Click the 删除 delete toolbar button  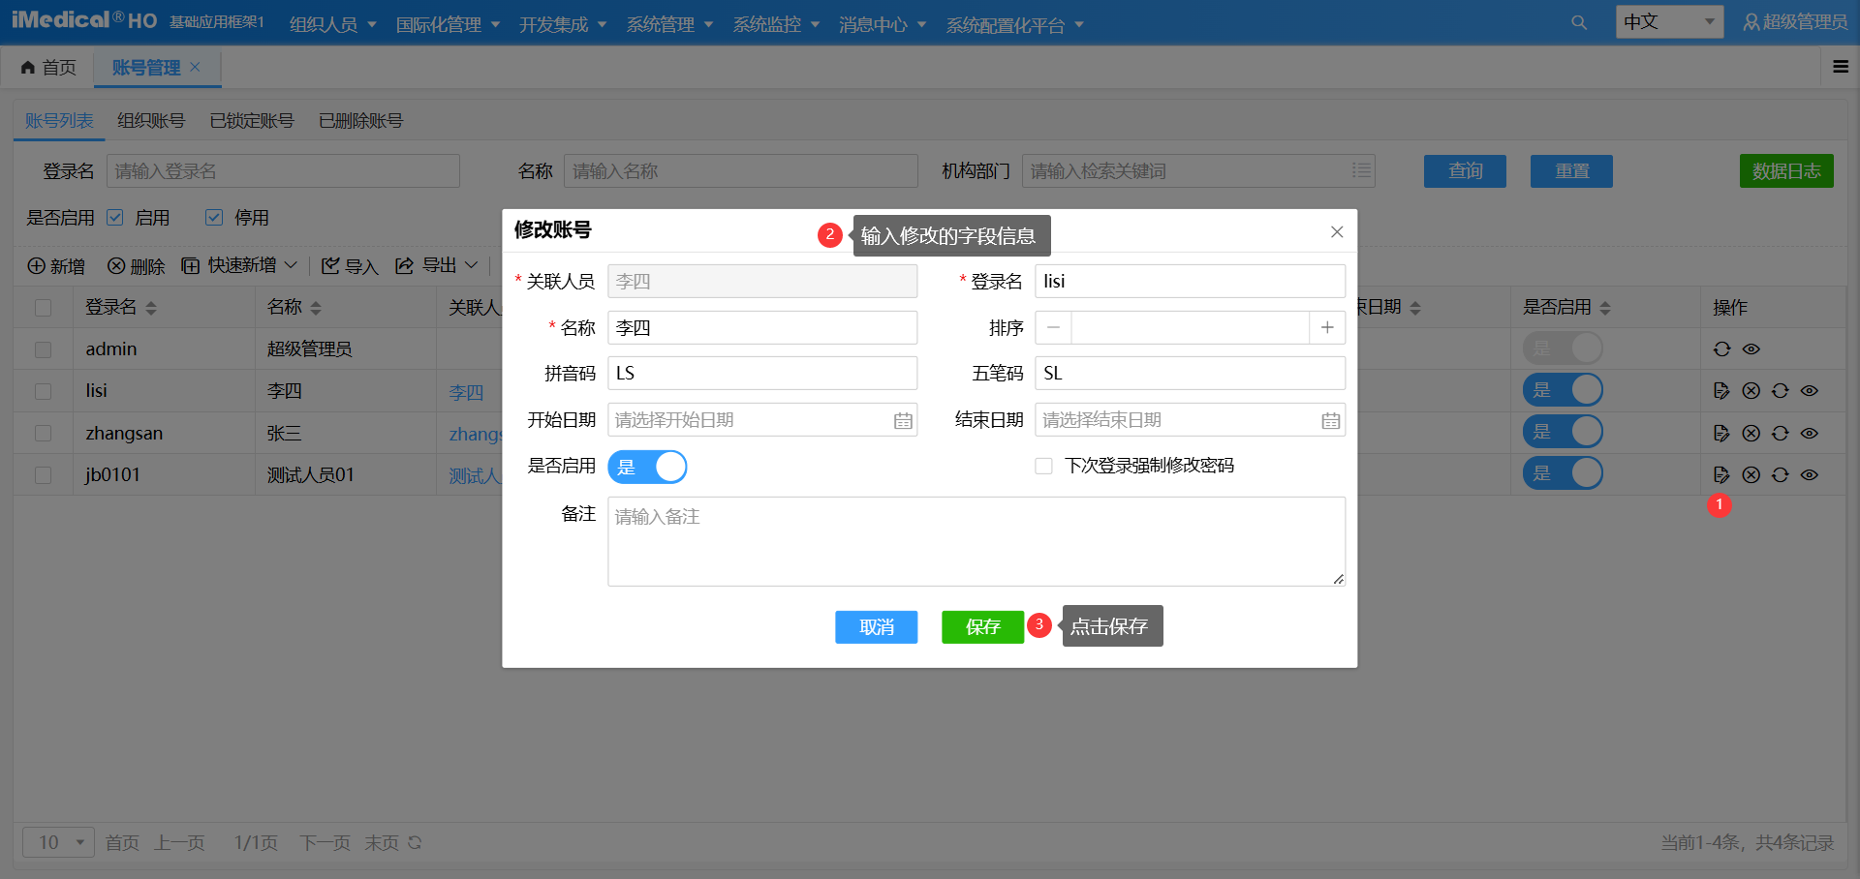click(x=136, y=266)
